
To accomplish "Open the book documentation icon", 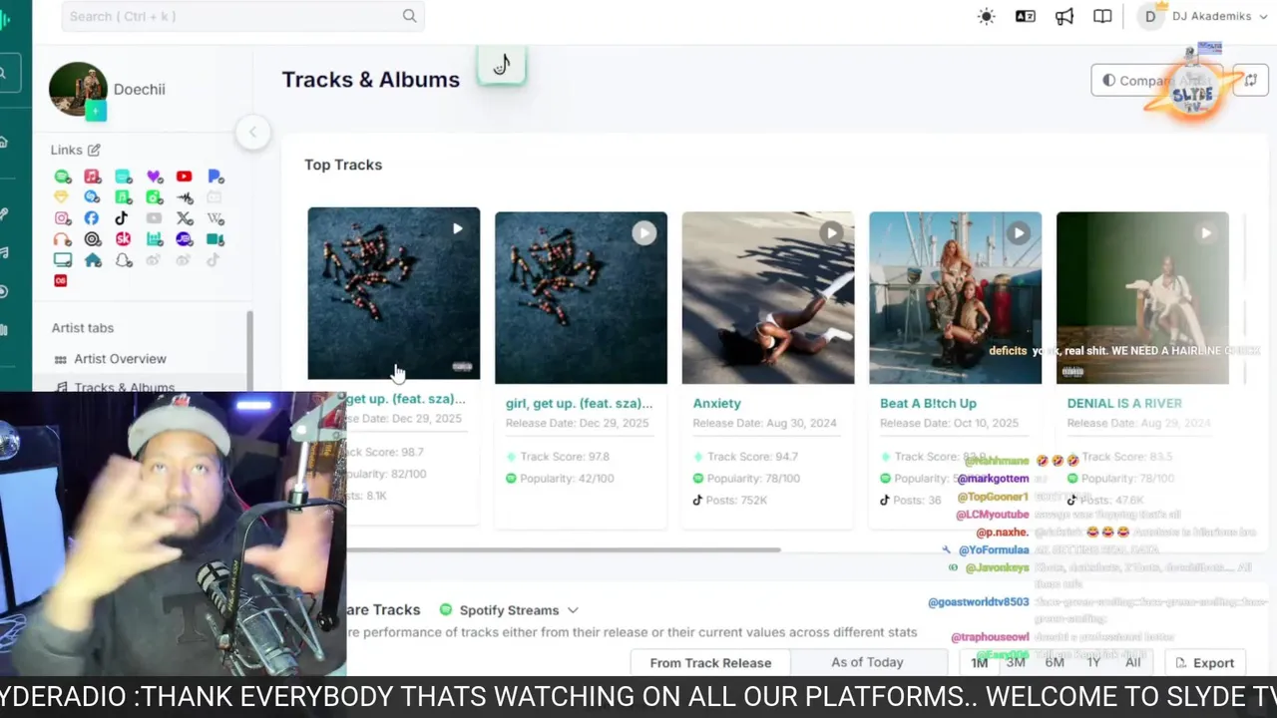I will pos(1102,16).
